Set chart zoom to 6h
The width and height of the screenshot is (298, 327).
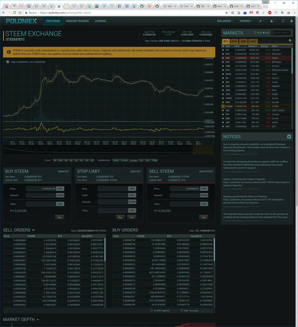click(x=55, y=160)
